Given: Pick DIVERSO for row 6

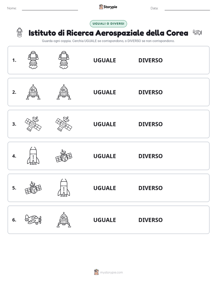Looking at the screenshot, I should [150, 220].
